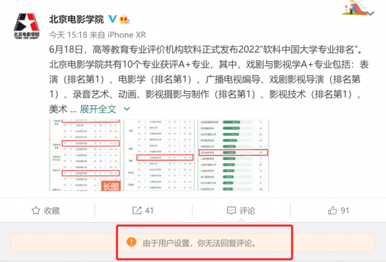Expand full text with 展开全文
This screenshot has width=386, height=262.
pos(98,109)
